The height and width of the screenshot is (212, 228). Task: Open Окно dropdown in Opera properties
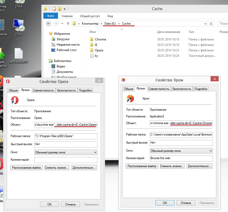pyautogui.click(x=66, y=152)
